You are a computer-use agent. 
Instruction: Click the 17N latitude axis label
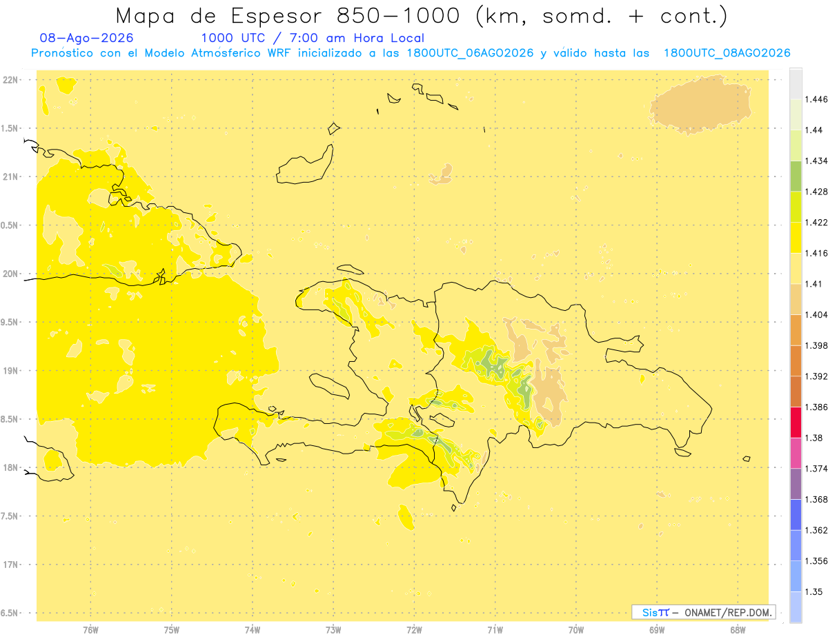click(x=11, y=565)
